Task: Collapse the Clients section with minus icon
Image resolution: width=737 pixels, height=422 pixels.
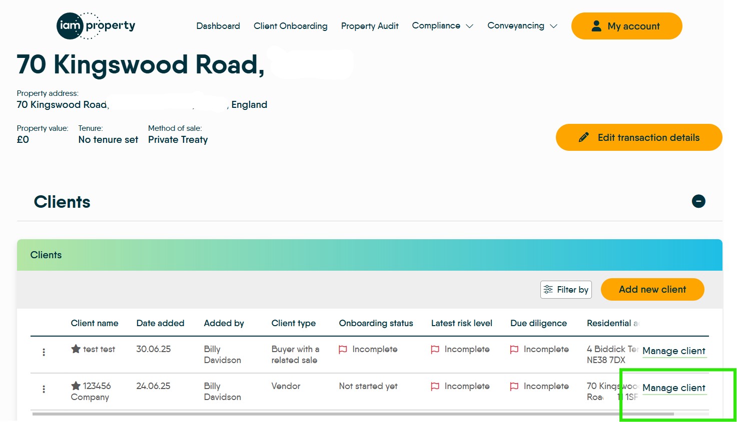Action: click(x=698, y=201)
